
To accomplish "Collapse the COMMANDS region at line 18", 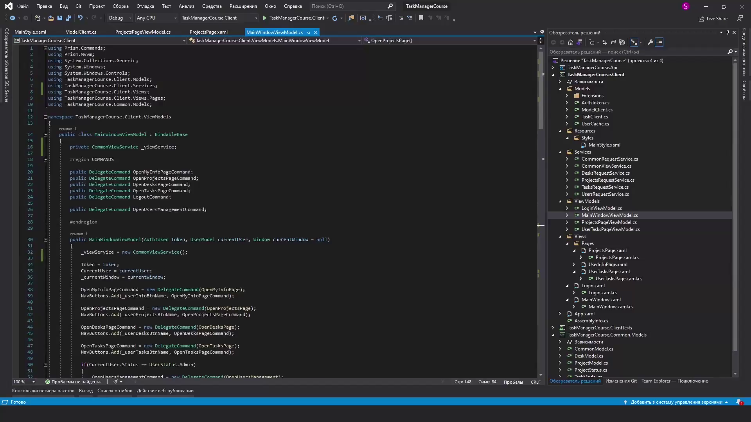I will [x=45, y=159].
